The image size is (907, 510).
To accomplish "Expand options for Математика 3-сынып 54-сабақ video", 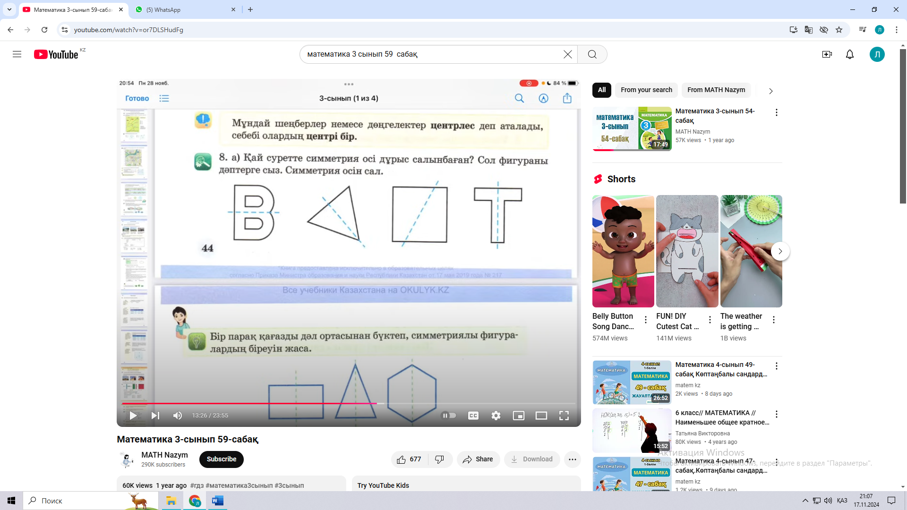I will (x=776, y=112).
